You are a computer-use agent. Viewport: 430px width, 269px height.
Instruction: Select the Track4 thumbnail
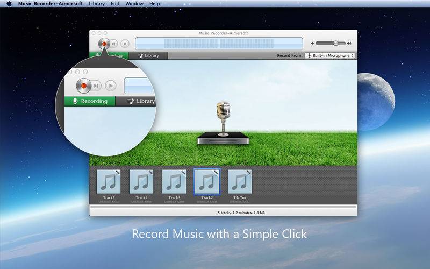pyautogui.click(x=141, y=181)
